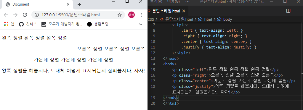Viewport: 303px width, 110px height.
Task: Click the address bar URL
Action: click(71, 15)
